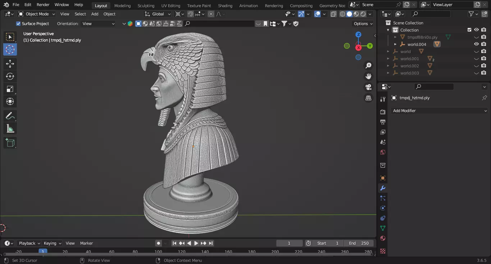
Task: Open the Physics properties tab
Action: tap(383, 208)
